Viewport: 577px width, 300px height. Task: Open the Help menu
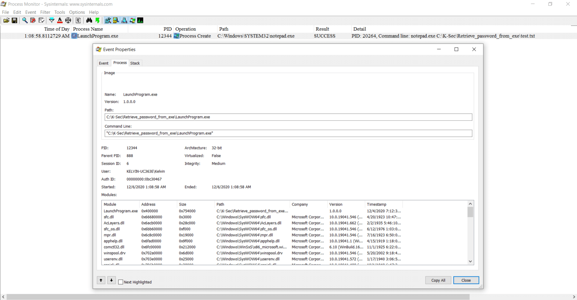click(x=94, y=12)
